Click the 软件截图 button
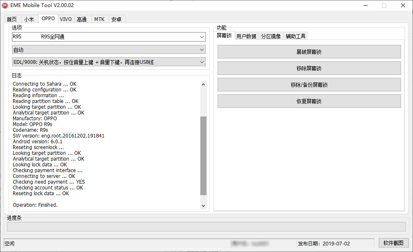The width and height of the screenshot is (413, 252). tap(394, 243)
